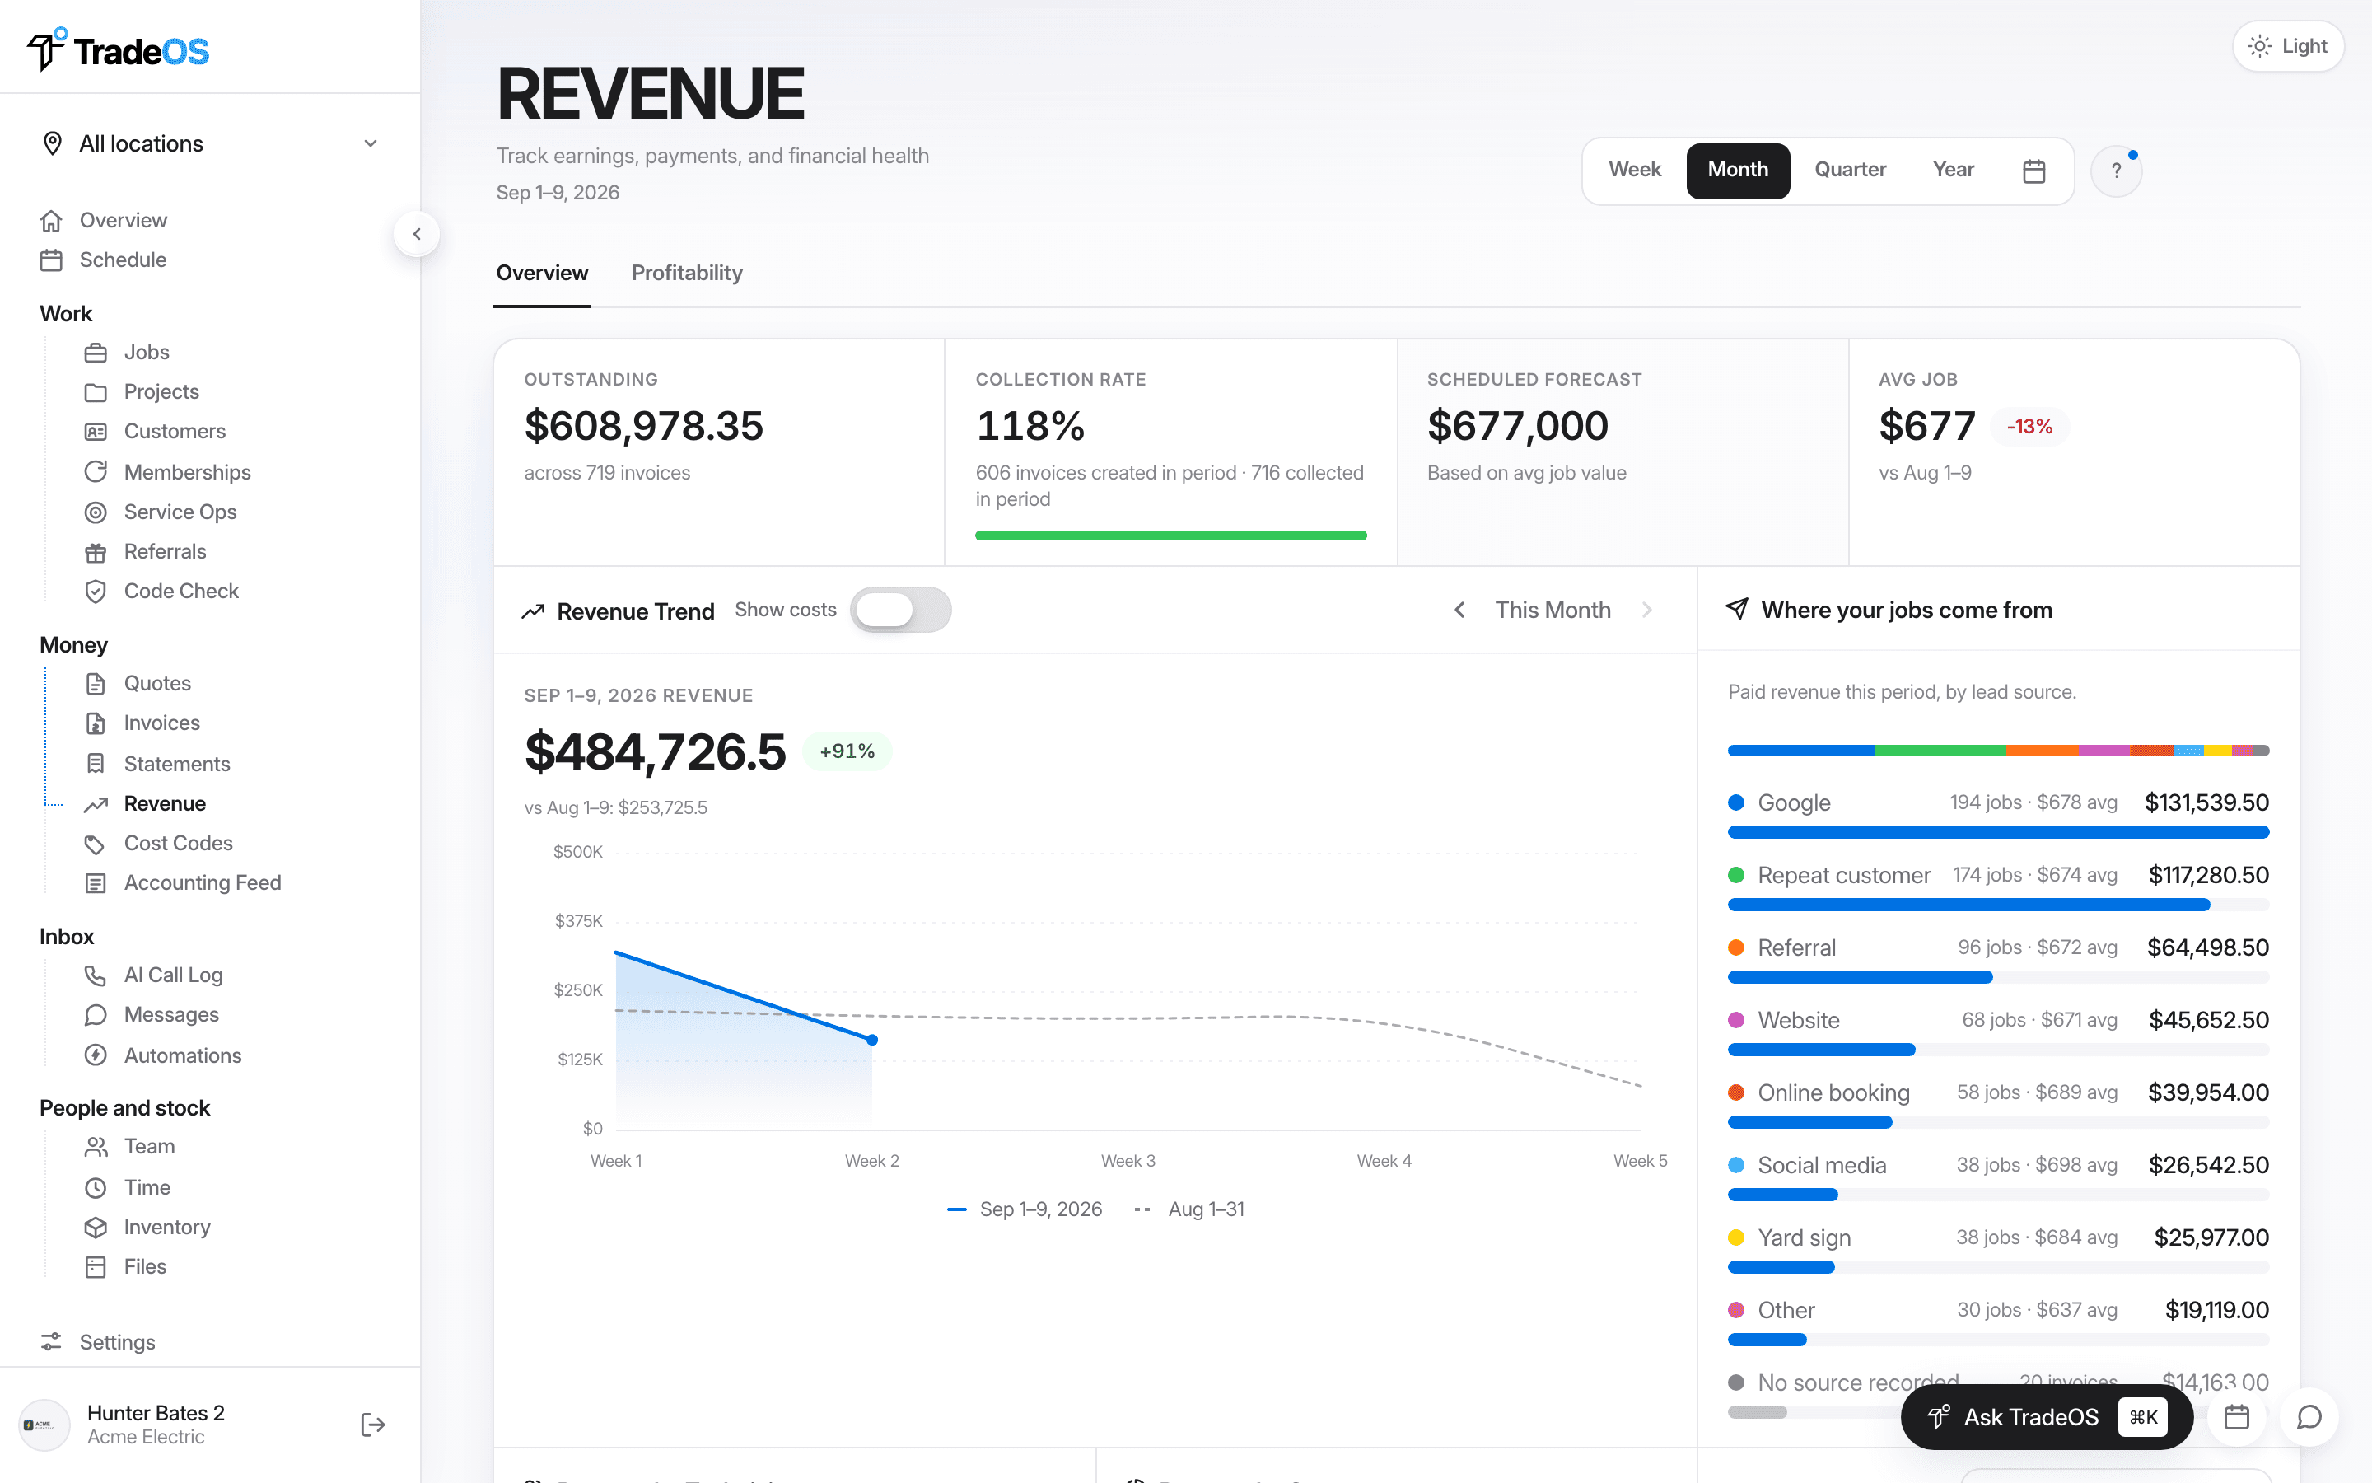Viewport: 2372px width, 1483px height.
Task: Switch the Light theme toggle
Action: click(2288, 46)
